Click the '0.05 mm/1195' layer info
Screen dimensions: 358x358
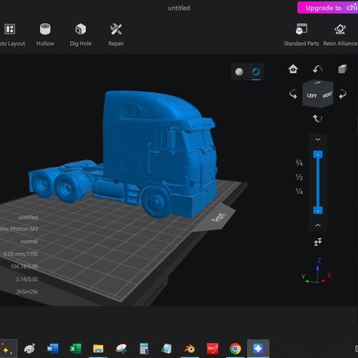(x=21, y=254)
